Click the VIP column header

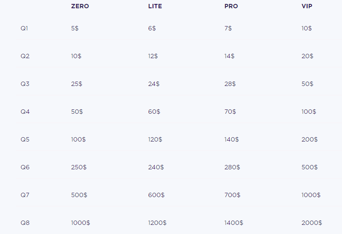307,7
